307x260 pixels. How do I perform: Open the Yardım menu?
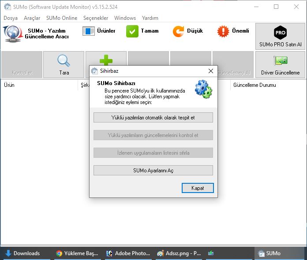150,18
